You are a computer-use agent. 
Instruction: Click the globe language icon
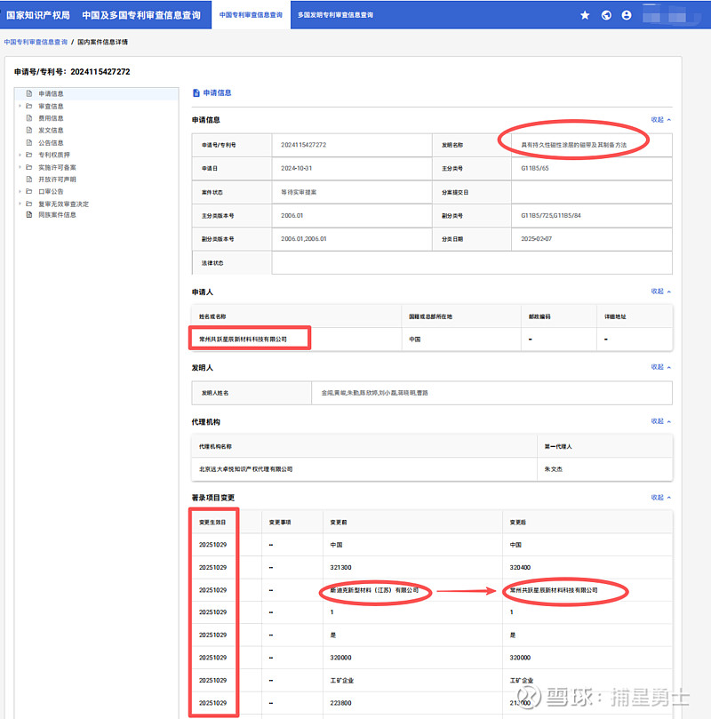606,15
